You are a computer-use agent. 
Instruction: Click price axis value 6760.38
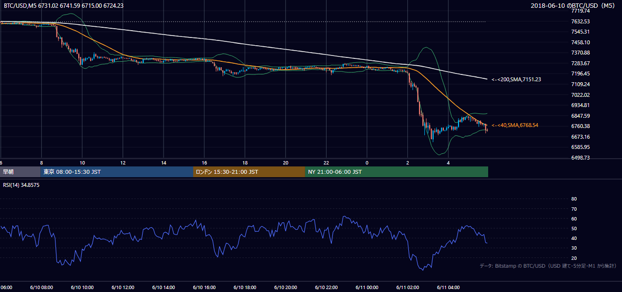coord(581,126)
